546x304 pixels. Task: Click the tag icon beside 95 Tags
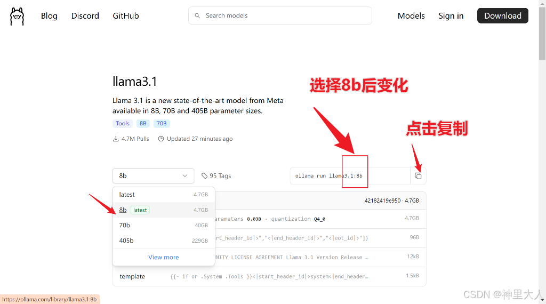204,176
